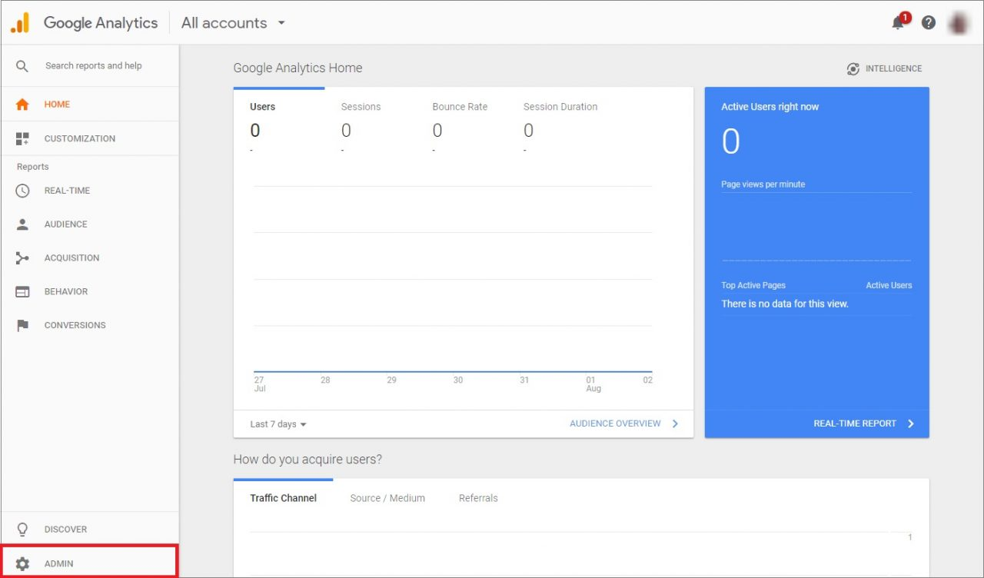Viewport: 984px width, 578px height.
Task: Open the user account avatar
Action: 959,22
